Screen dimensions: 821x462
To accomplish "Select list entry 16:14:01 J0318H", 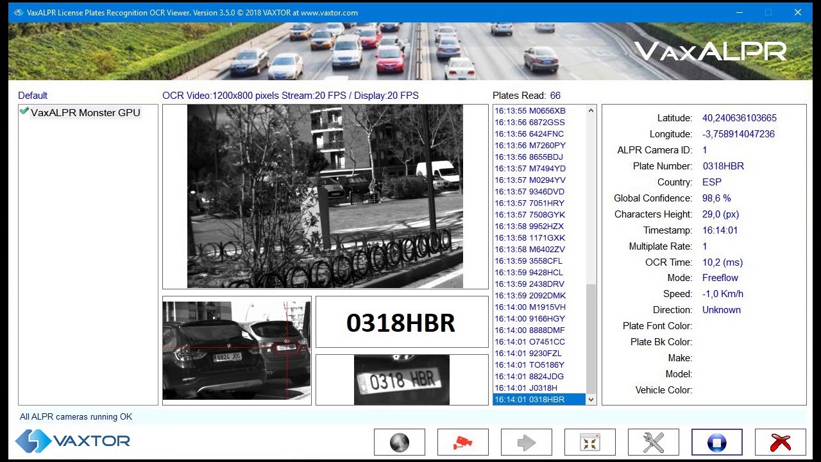I will [x=539, y=388].
